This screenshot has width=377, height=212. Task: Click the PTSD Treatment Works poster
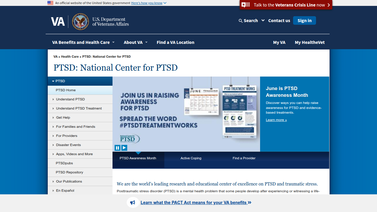[x=239, y=112]
